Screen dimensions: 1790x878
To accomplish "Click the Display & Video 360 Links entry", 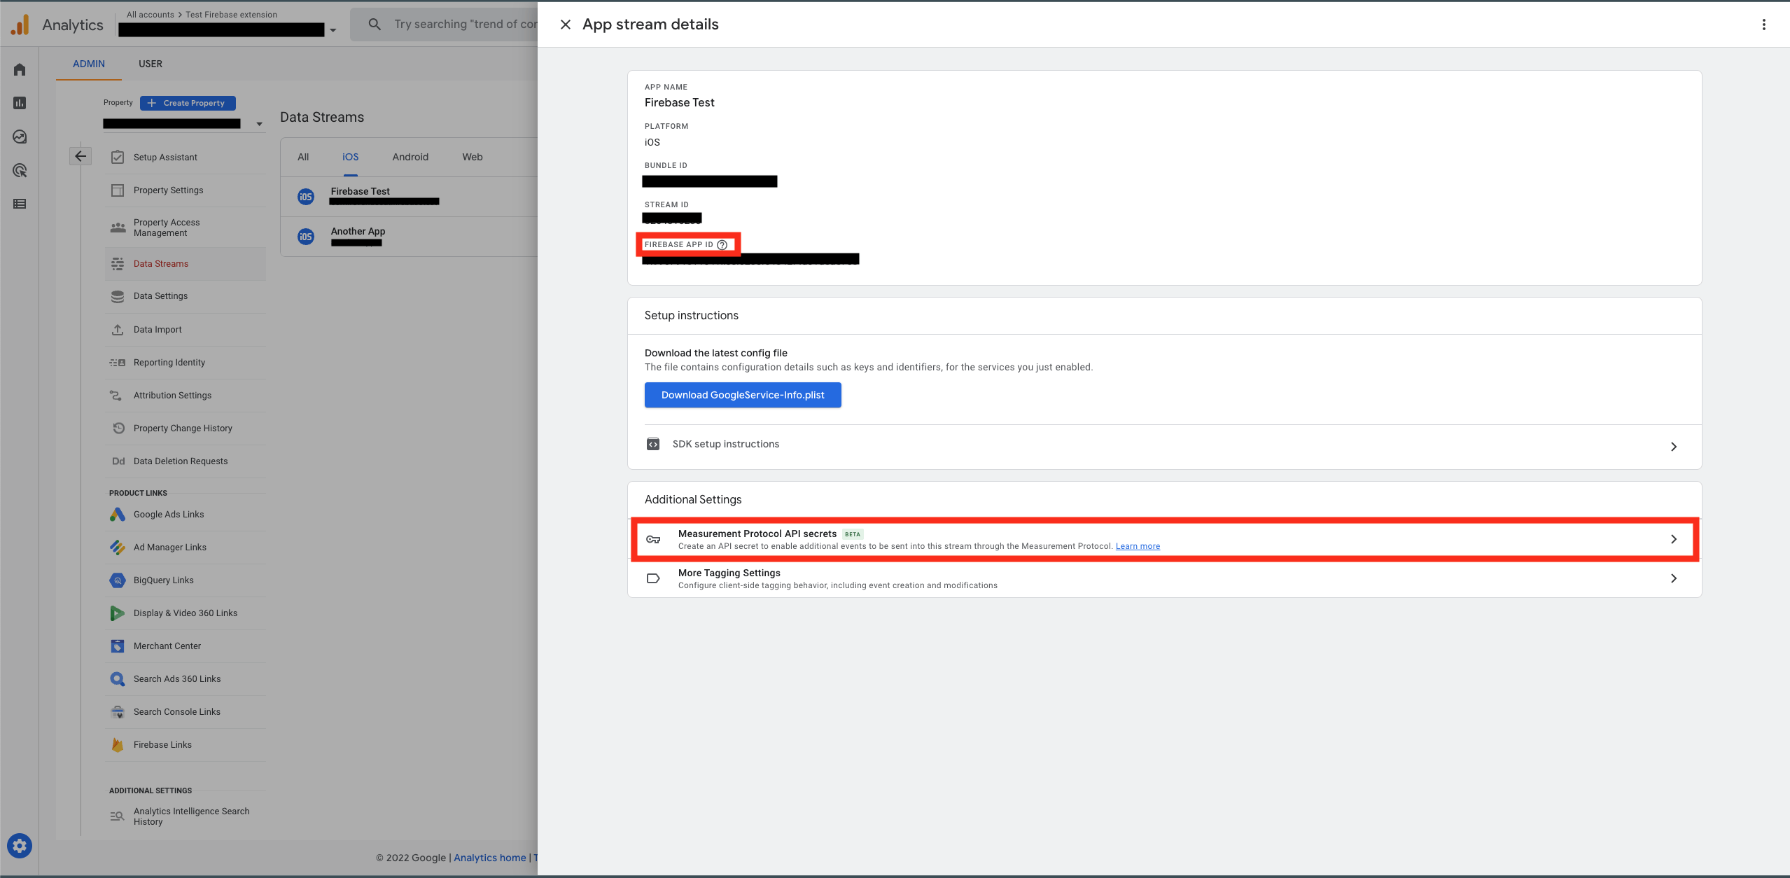I will point(185,613).
